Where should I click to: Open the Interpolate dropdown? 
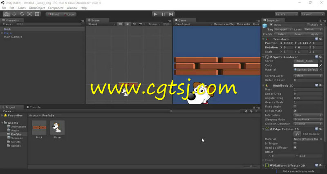tap(308, 115)
